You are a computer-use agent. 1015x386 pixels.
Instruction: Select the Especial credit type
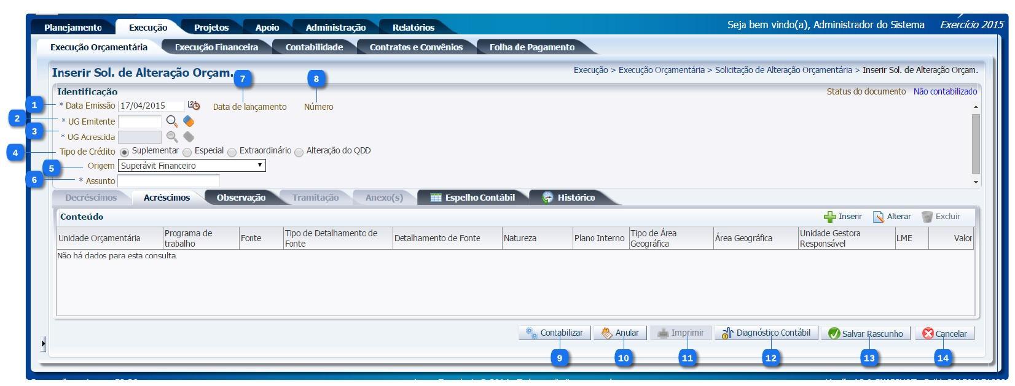187,152
